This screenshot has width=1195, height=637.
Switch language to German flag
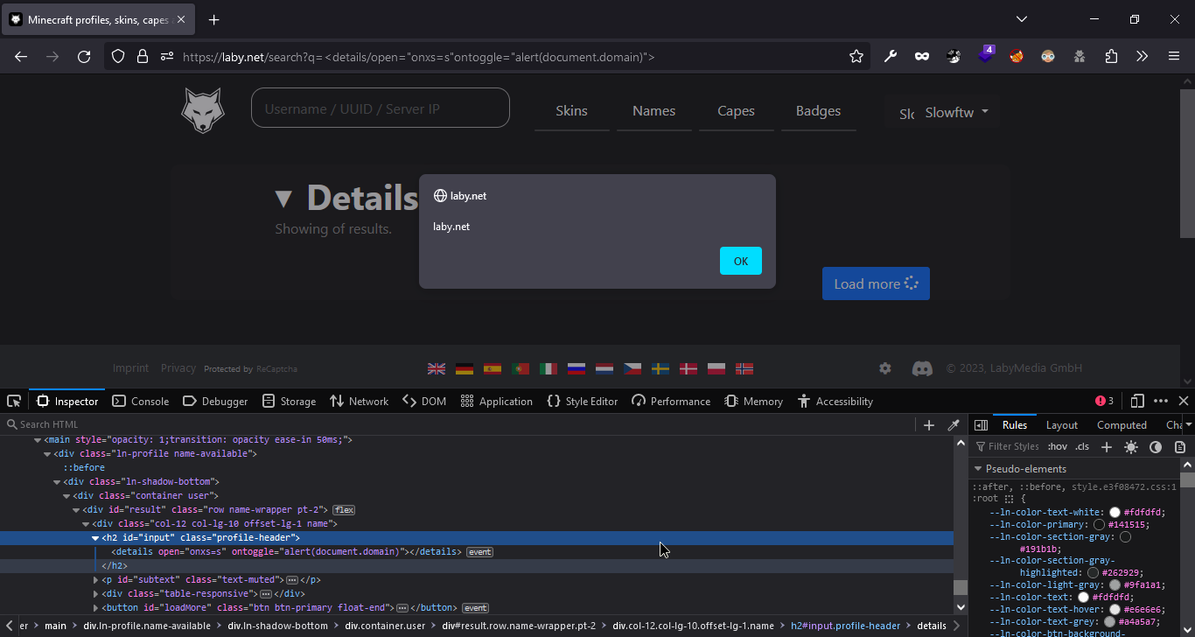pyautogui.click(x=465, y=368)
